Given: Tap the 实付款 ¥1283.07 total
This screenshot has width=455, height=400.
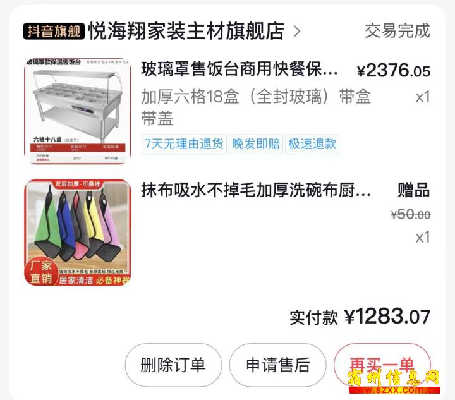Looking at the screenshot, I should tap(360, 317).
